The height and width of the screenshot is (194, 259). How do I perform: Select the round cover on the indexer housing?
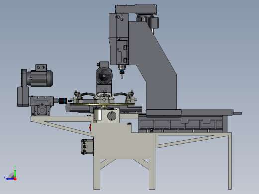pyautogui.click(x=112, y=116)
